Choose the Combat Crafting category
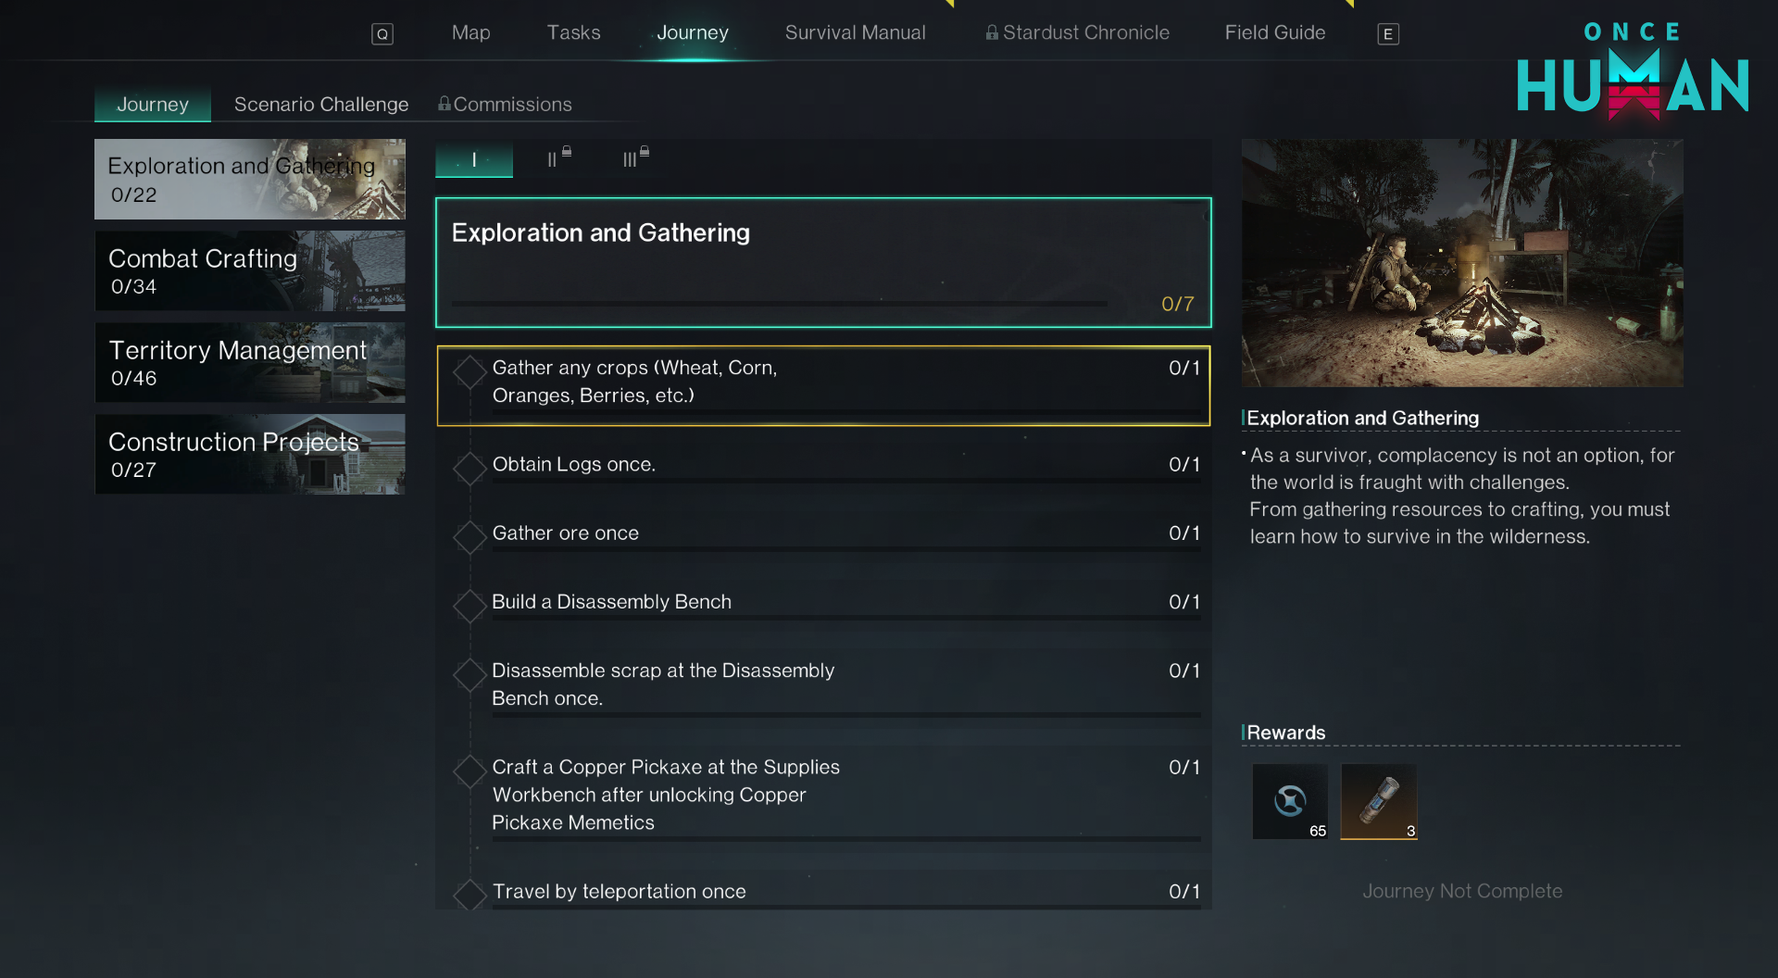This screenshot has height=978, width=1778. (249, 270)
